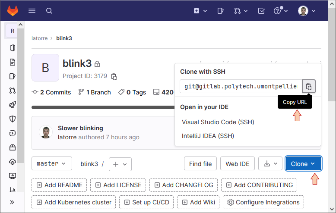Copy the project ID with the clipboard icon
This screenshot has width=336, height=213.
click(x=114, y=76)
